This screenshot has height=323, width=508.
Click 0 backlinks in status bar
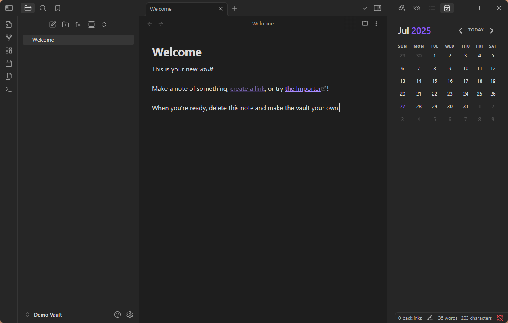[x=410, y=318]
